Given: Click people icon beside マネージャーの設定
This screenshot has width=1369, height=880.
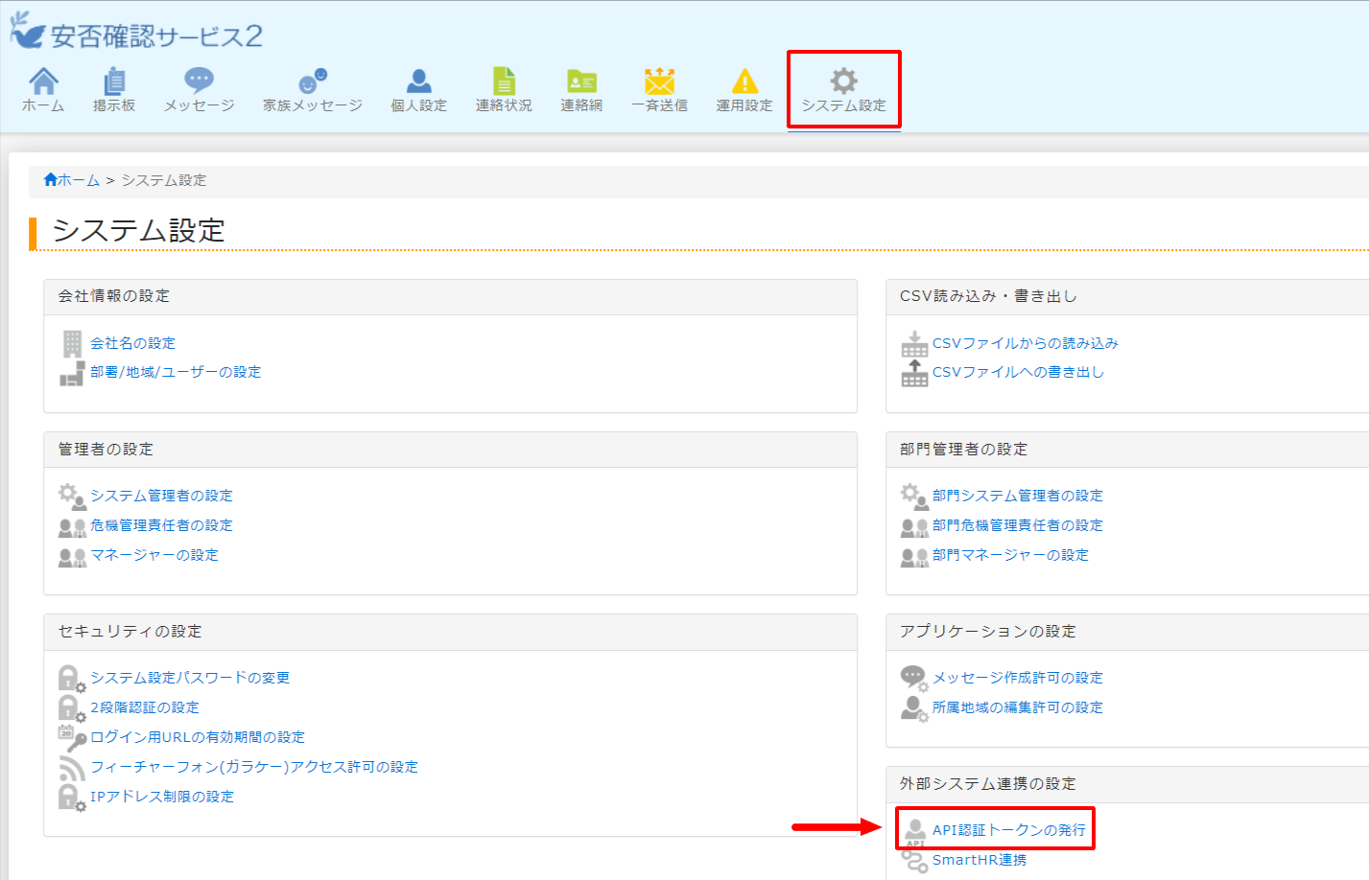Looking at the screenshot, I should coord(73,556).
